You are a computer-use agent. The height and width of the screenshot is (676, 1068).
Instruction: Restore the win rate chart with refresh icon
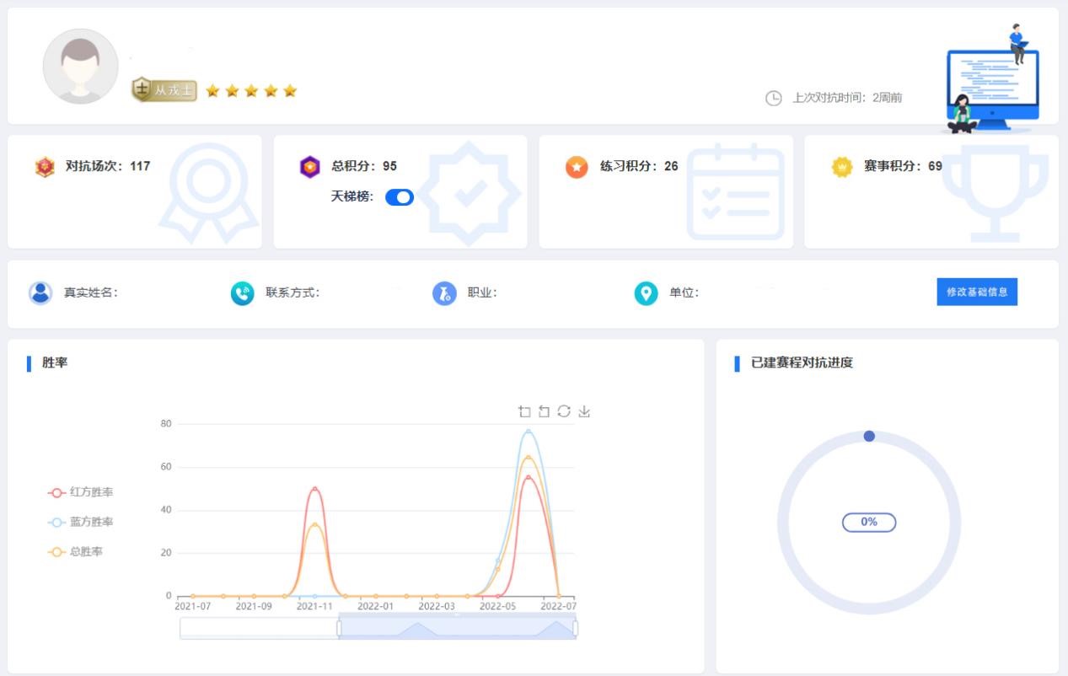(564, 411)
